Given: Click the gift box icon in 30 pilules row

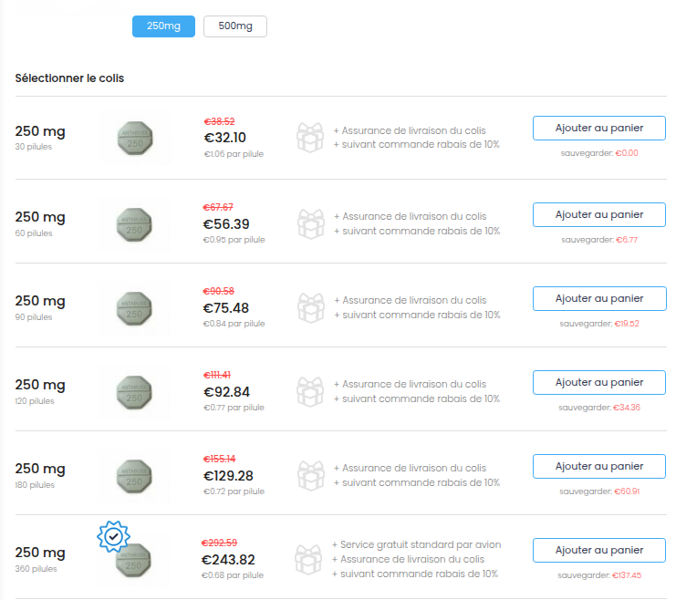Looking at the screenshot, I should point(310,138).
